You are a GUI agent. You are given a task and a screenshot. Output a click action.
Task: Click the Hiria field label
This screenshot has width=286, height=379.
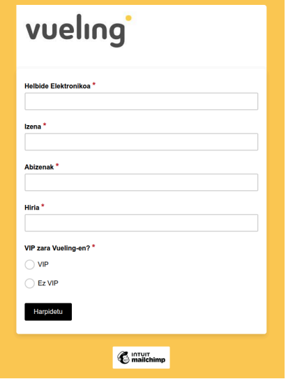tap(32, 208)
